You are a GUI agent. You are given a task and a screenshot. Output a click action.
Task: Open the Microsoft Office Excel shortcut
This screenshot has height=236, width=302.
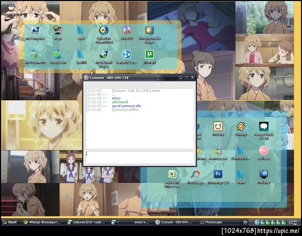[x=172, y=179]
